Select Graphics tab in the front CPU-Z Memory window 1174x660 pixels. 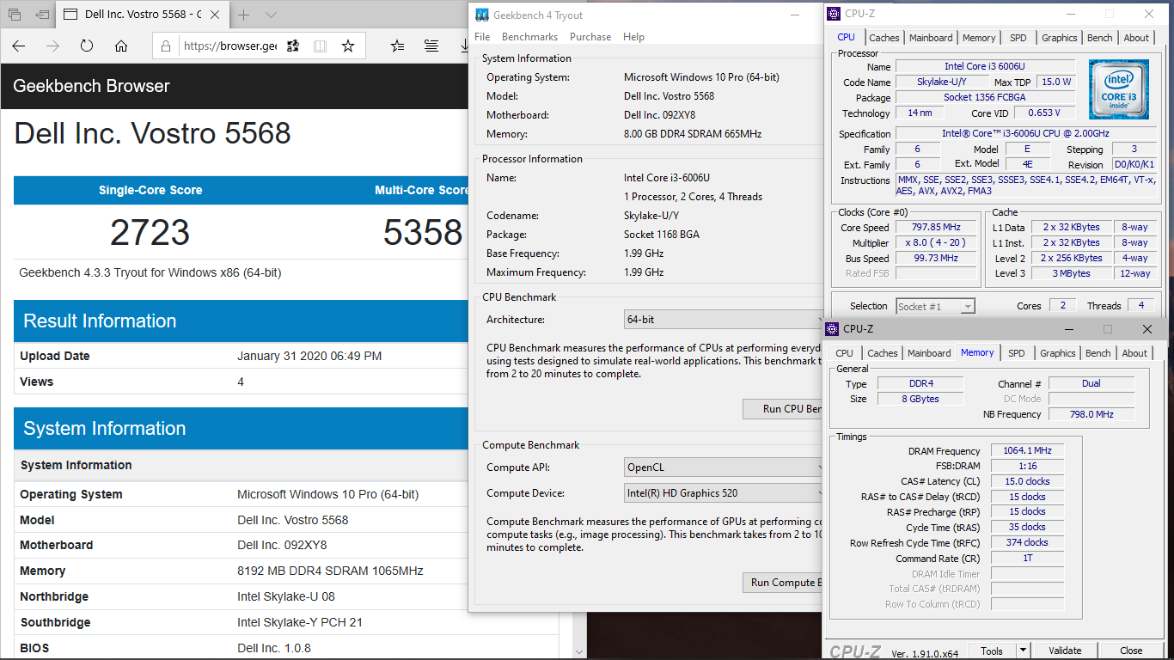[1057, 353]
